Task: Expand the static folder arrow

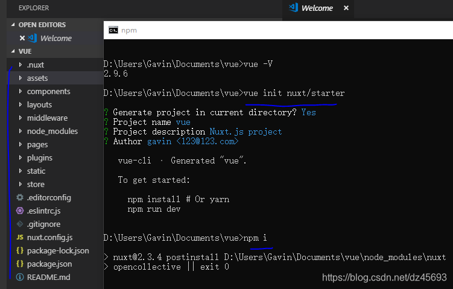Action: tap(21, 171)
